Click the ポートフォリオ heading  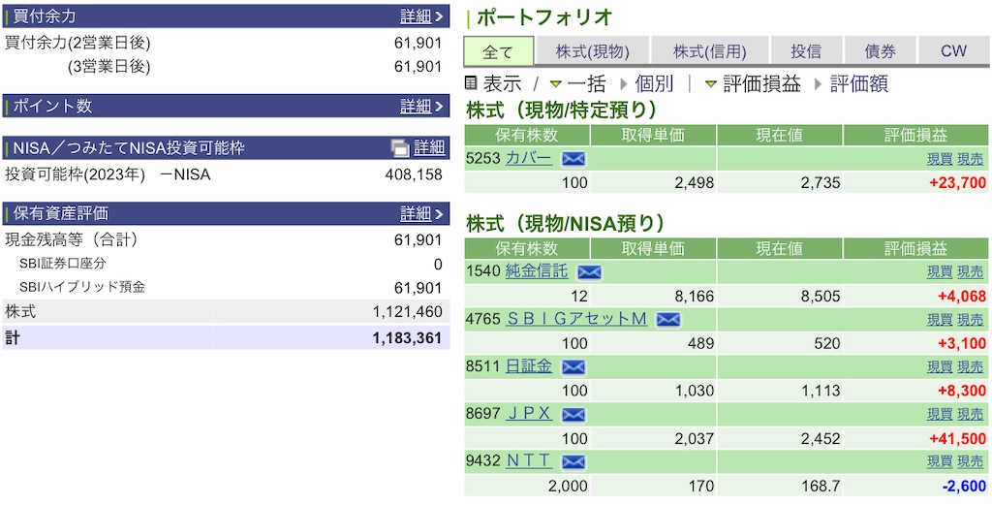[x=544, y=17]
